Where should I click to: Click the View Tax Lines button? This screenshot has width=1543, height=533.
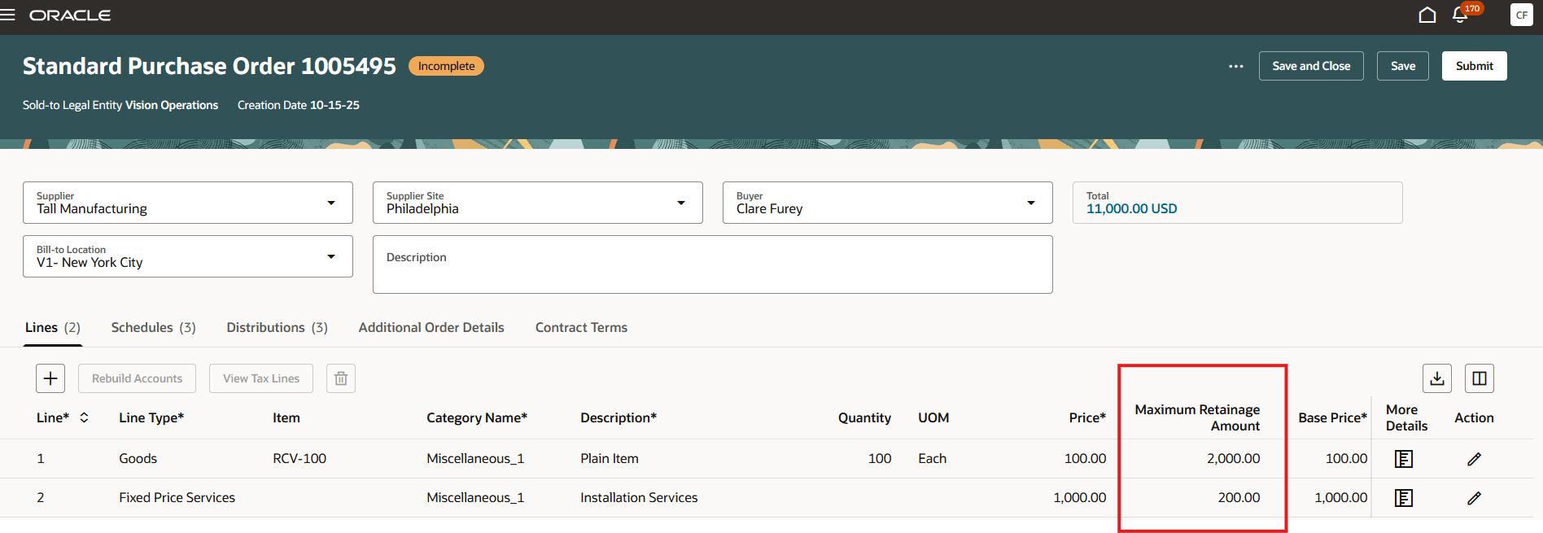[261, 378]
